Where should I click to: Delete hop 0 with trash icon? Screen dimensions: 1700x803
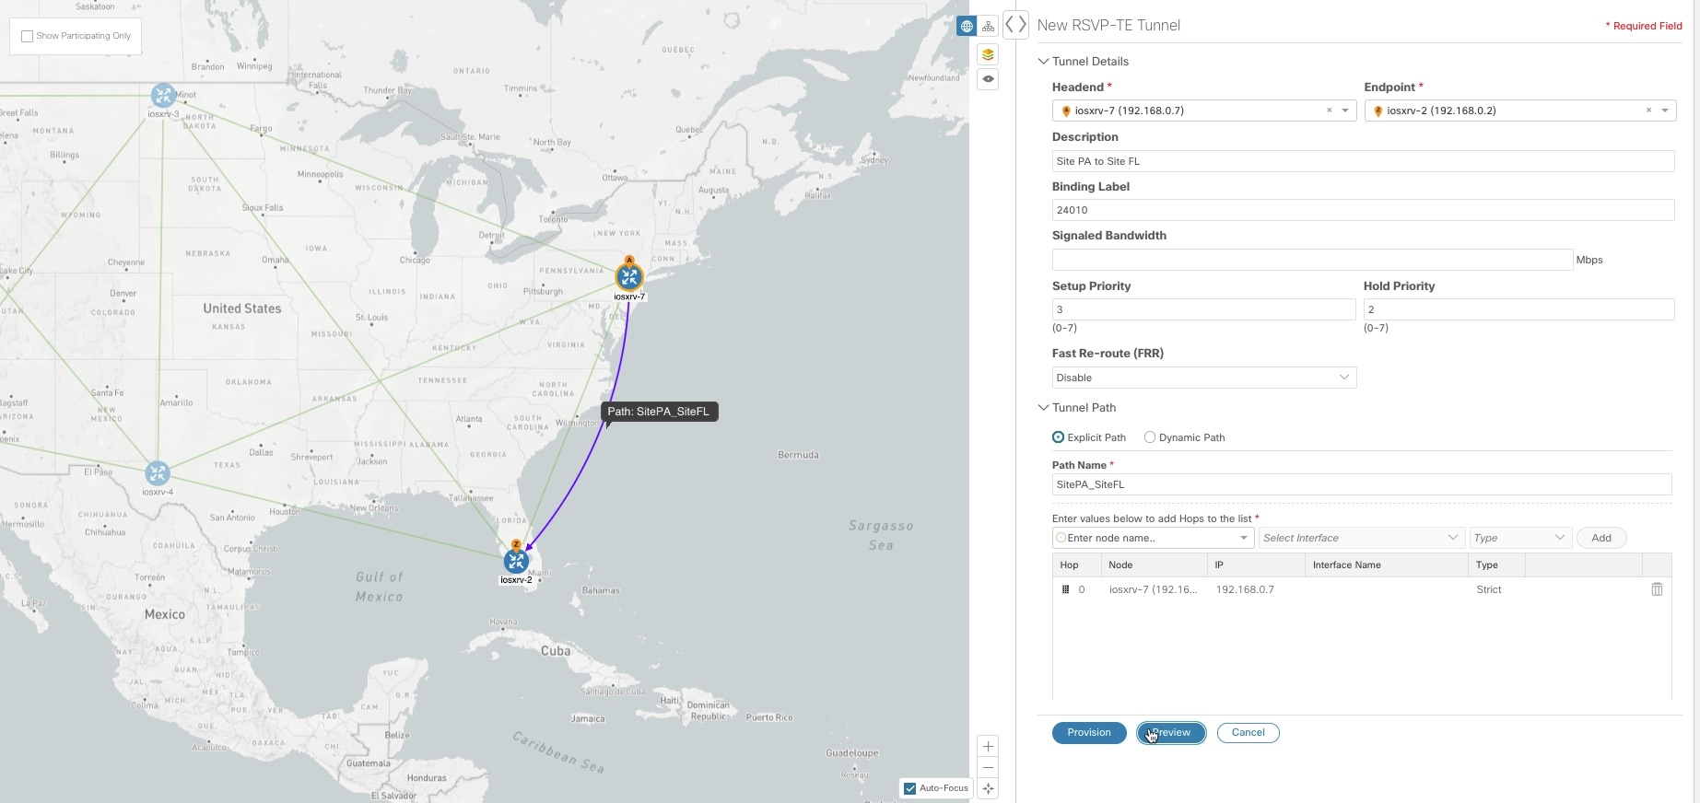click(x=1657, y=589)
